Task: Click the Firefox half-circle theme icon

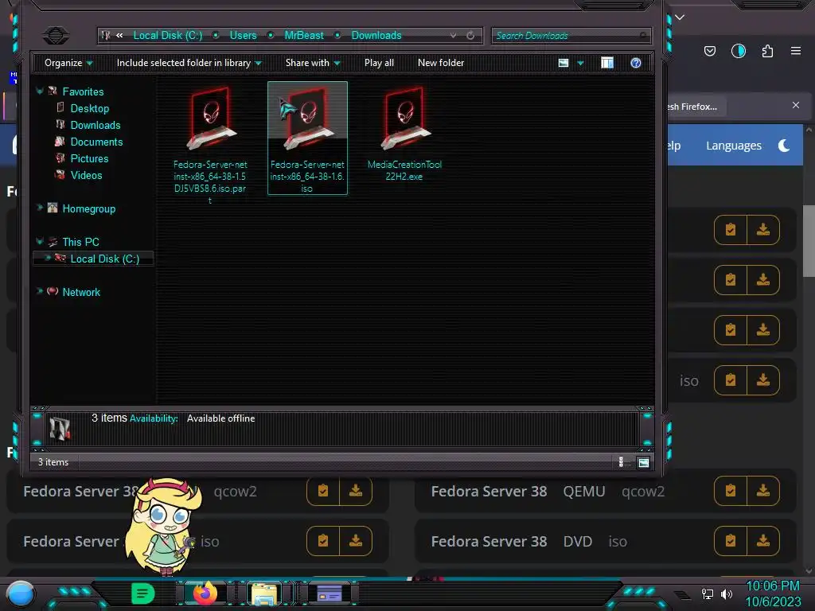Action: tap(738, 51)
